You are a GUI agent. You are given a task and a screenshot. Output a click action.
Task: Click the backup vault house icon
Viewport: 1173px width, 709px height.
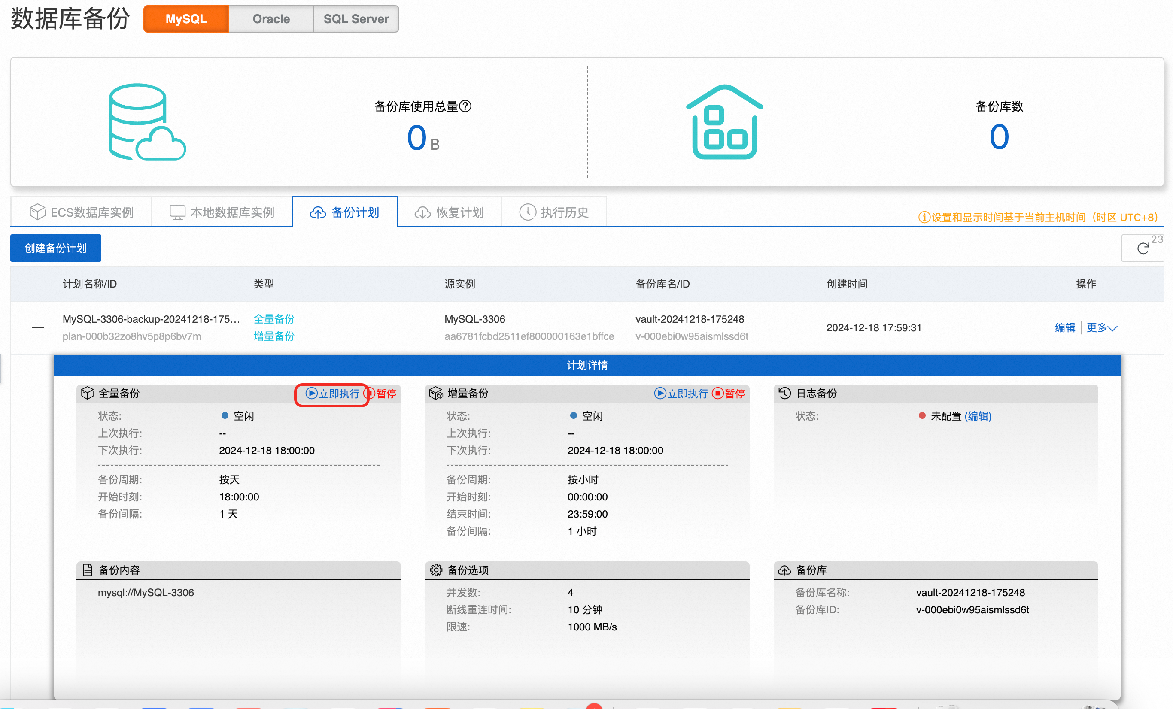(724, 122)
